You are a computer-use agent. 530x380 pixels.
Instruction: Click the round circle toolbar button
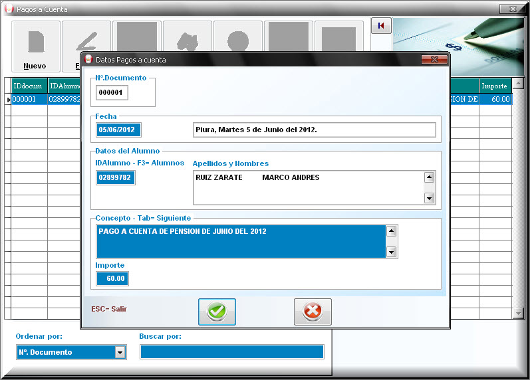tap(238, 41)
